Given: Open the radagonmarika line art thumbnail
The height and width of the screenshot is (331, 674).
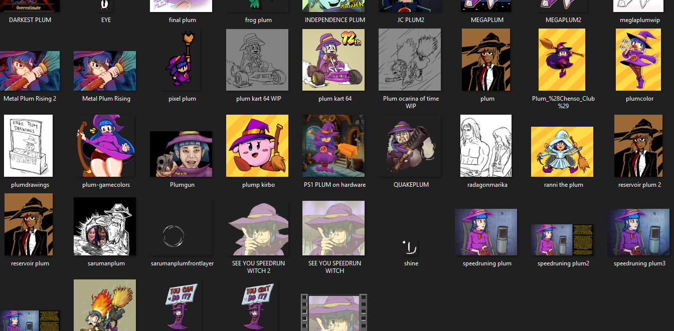Looking at the screenshot, I should point(486,146).
